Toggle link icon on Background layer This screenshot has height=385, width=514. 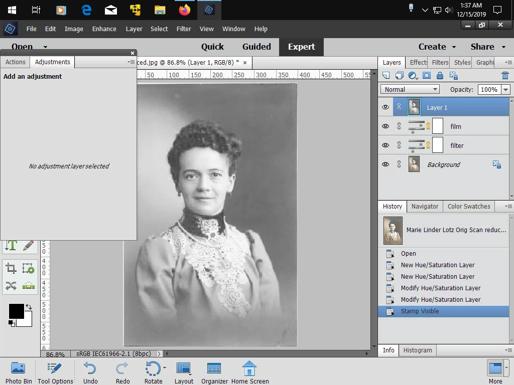tap(399, 164)
